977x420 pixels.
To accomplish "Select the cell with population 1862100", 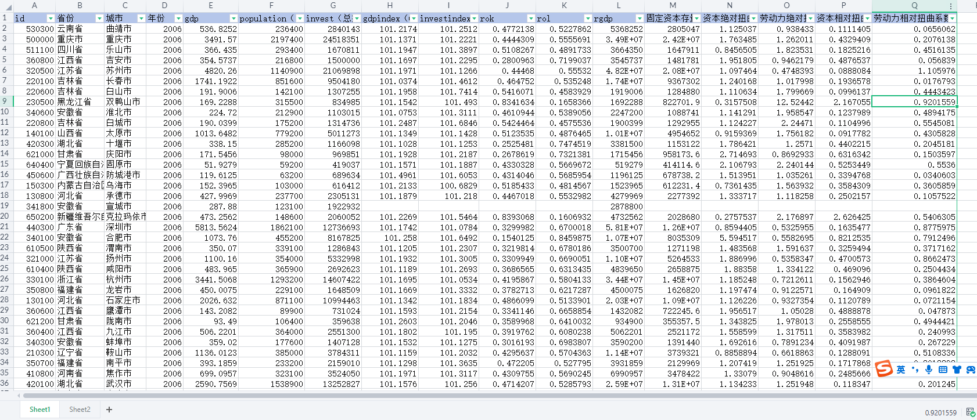I will (271, 227).
